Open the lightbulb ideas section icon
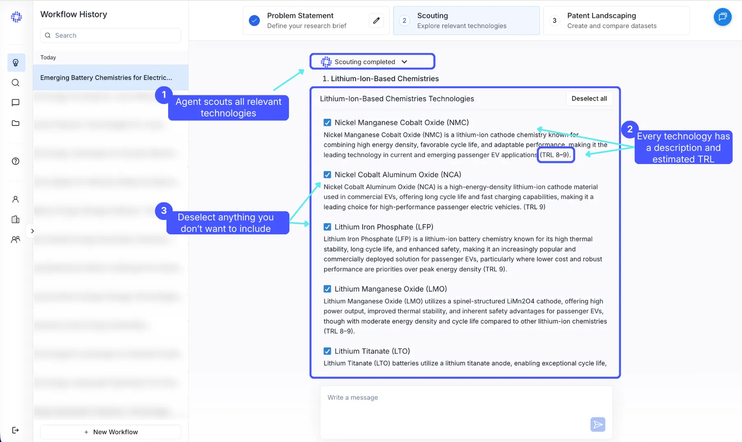 click(16, 62)
